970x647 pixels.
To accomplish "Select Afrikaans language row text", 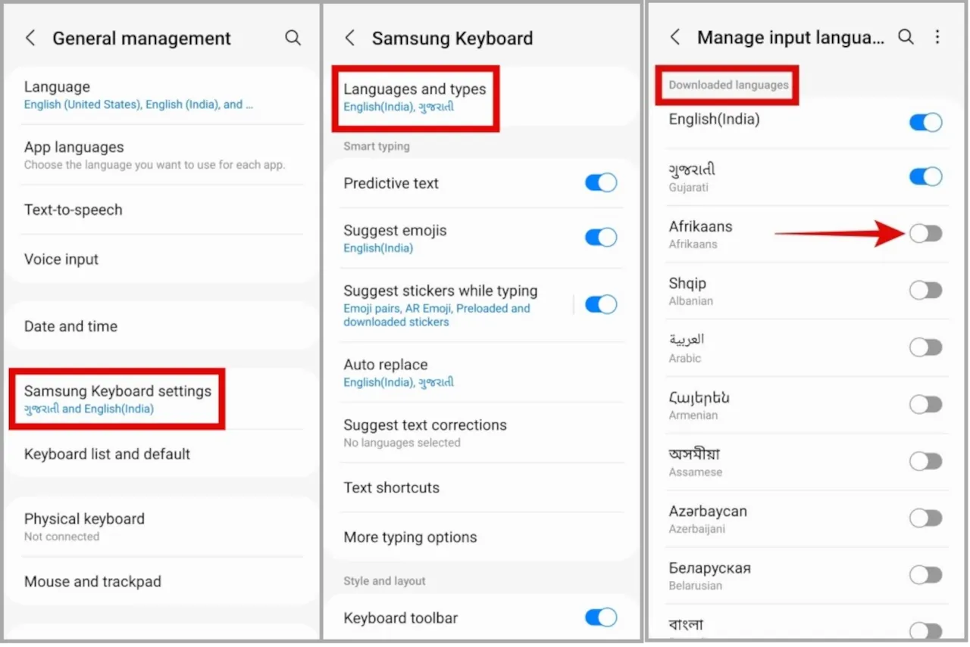I will click(x=700, y=234).
